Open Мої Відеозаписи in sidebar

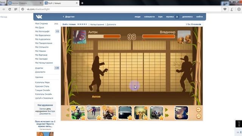click(43, 35)
